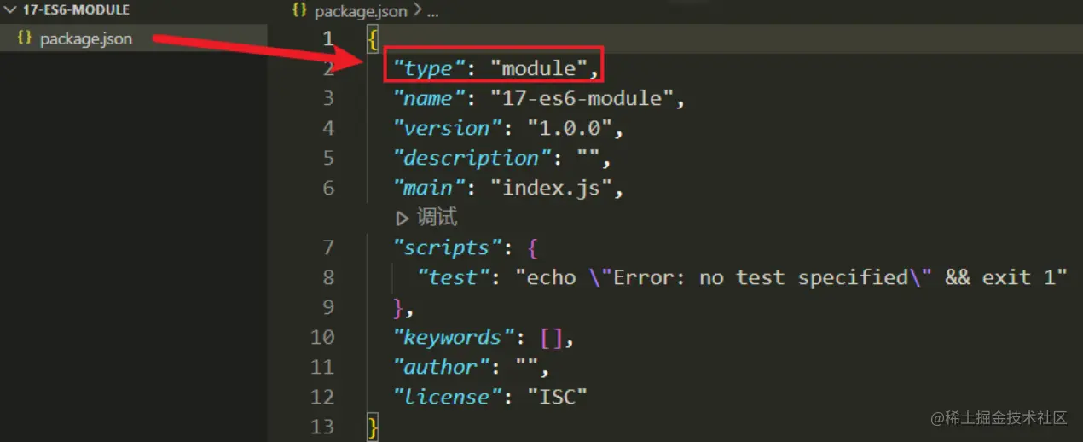Click the "author" key
The height and width of the screenshot is (442, 1083).
coord(441,368)
